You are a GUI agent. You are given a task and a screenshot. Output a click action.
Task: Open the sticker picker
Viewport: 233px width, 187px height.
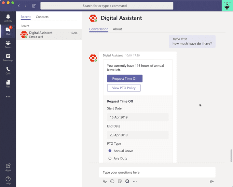pyautogui.click(x=120, y=181)
